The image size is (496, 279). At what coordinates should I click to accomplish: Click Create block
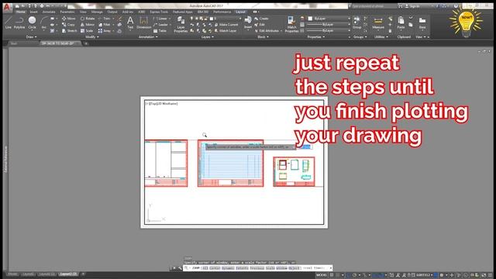(261, 19)
